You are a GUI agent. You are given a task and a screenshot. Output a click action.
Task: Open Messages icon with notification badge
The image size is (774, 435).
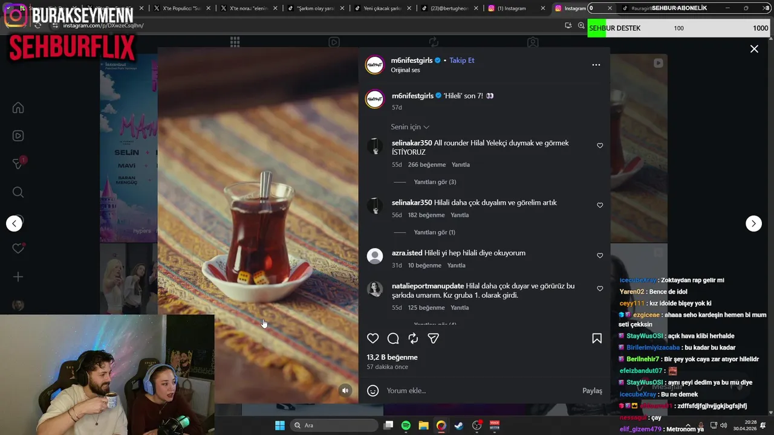[18, 164]
